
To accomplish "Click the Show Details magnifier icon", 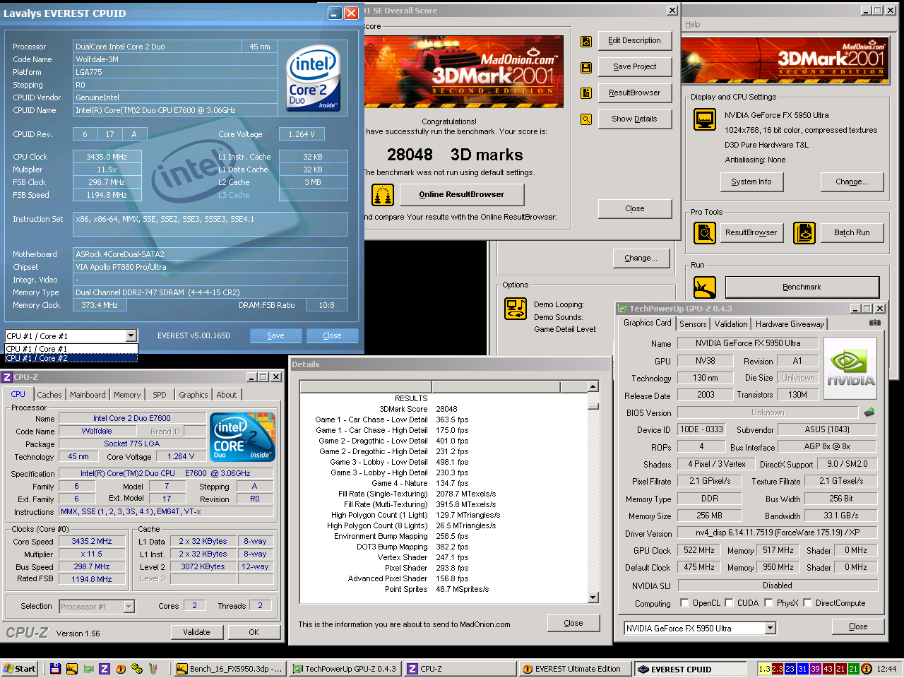I will click(x=585, y=119).
